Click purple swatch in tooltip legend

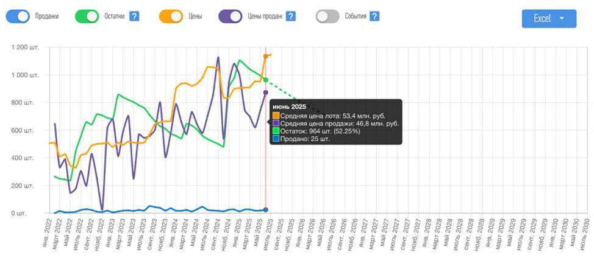tap(276, 124)
